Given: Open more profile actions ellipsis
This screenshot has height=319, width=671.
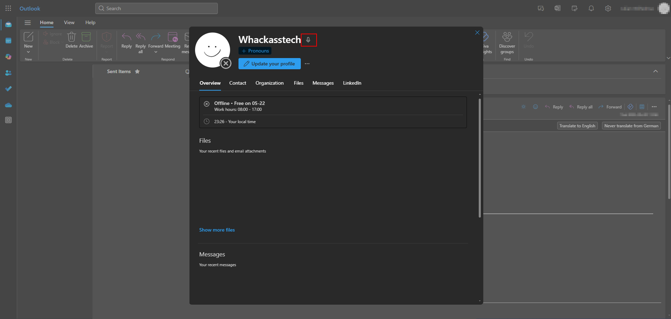Looking at the screenshot, I should 307,64.
